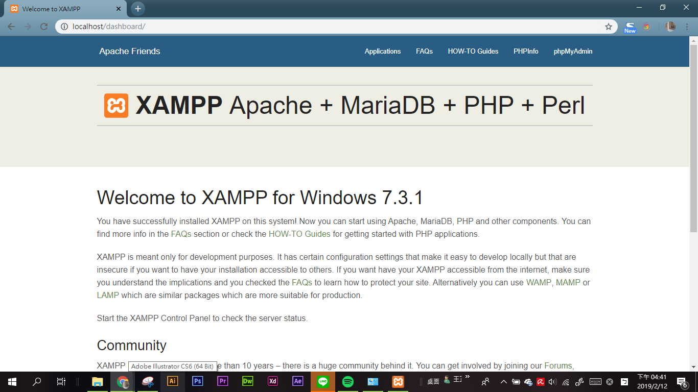Click the XAMPP orange logo in the page header
Screen dimensions: 698x392
click(x=116, y=106)
